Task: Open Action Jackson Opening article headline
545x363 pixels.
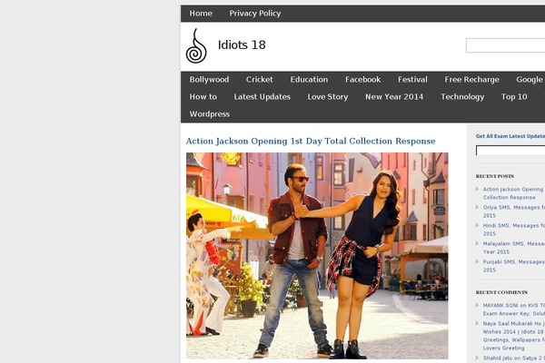Action: [311, 141]
